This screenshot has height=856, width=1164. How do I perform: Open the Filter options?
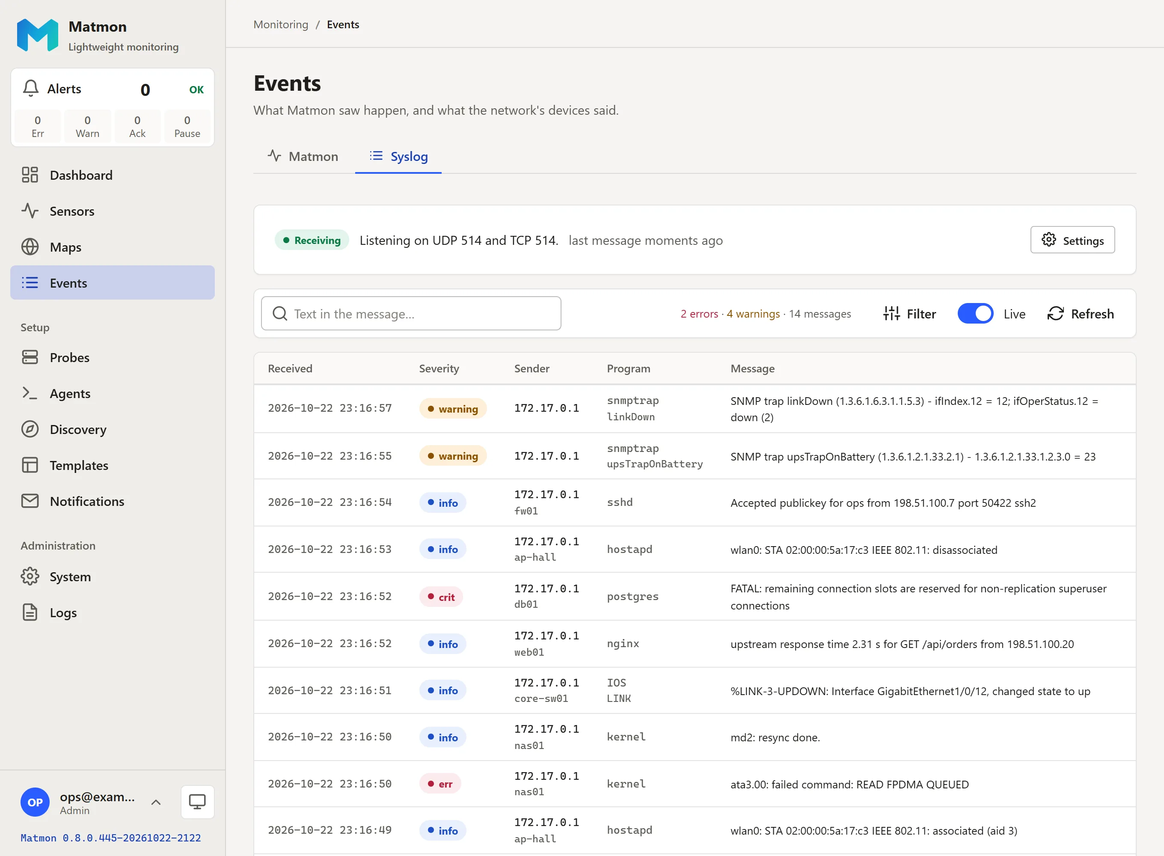[910, 313]
